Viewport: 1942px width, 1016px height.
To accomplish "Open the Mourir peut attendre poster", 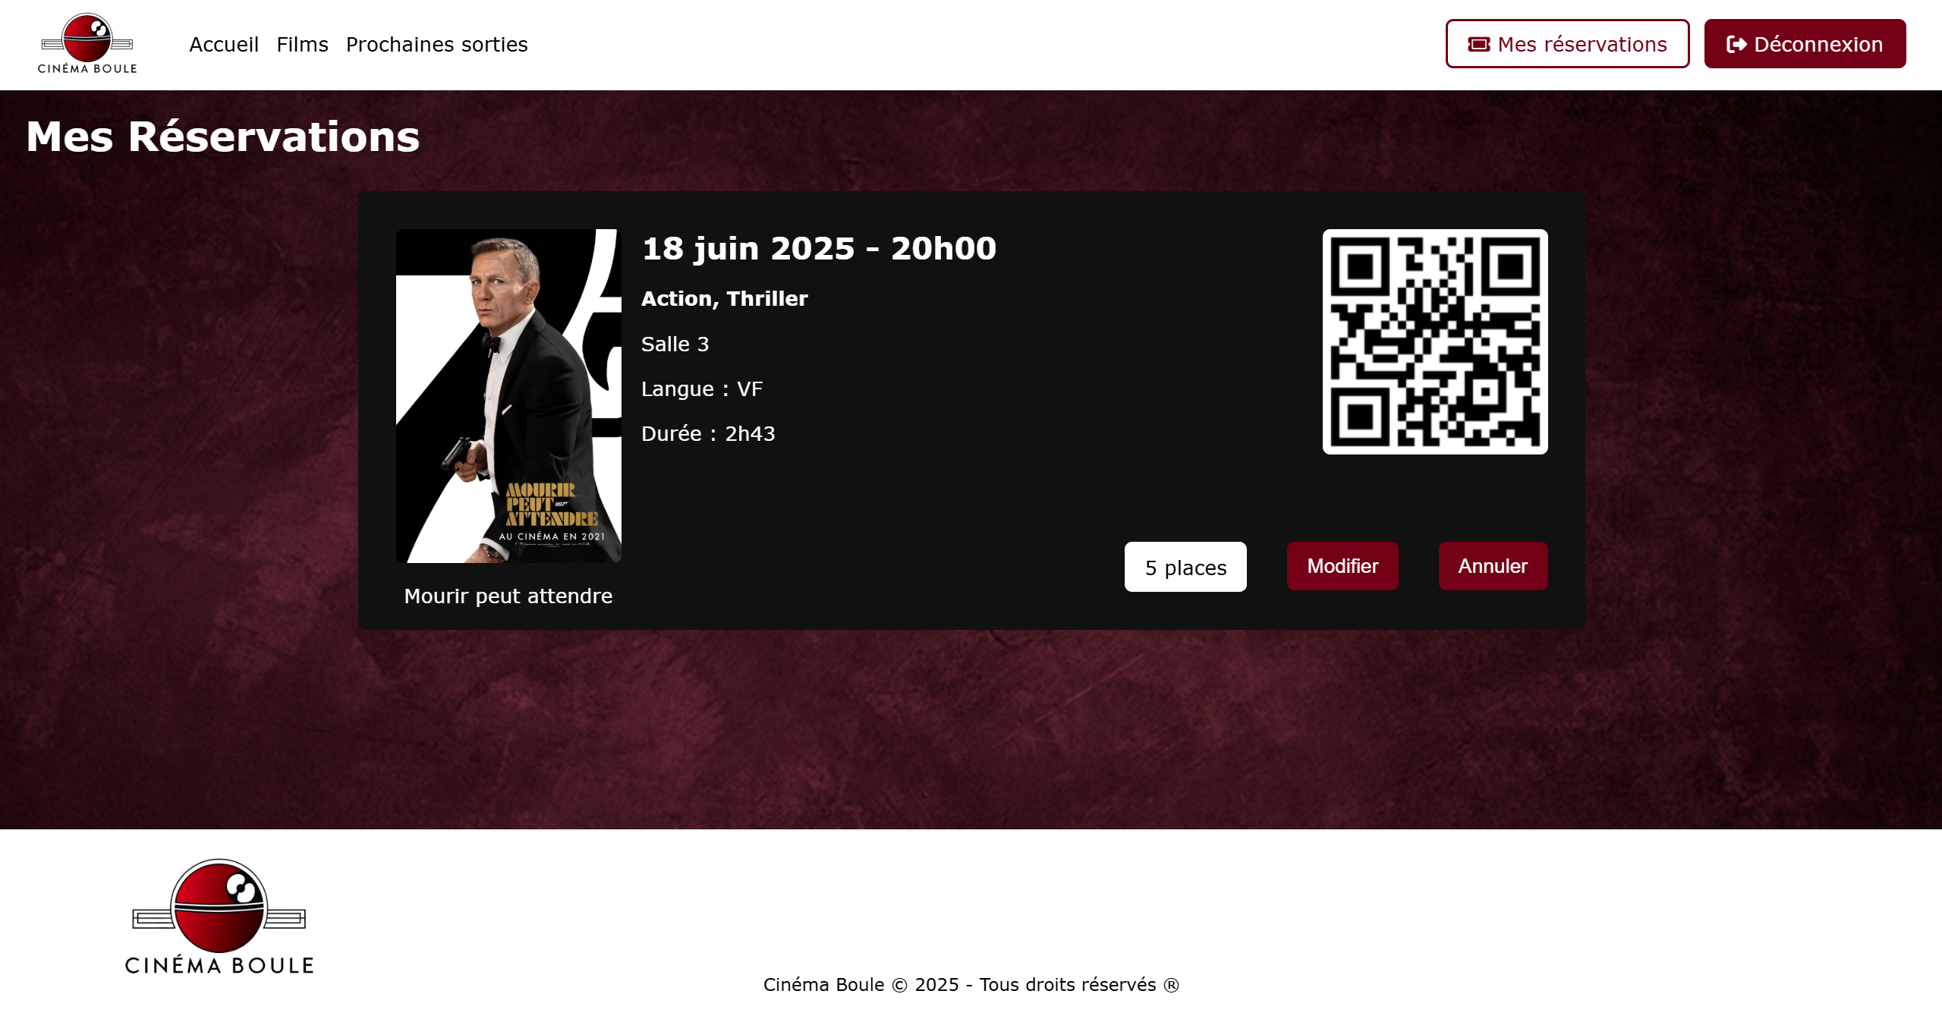I will 508,396.
